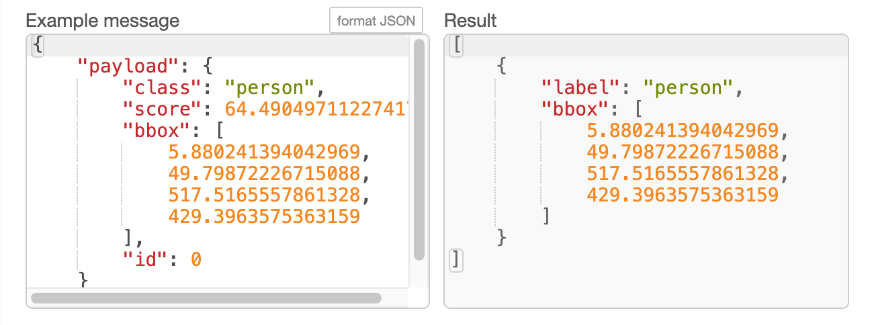This screenshot has width=872, height=325.
Task: Click the "class" key in Example message
Action: (157, 87)
